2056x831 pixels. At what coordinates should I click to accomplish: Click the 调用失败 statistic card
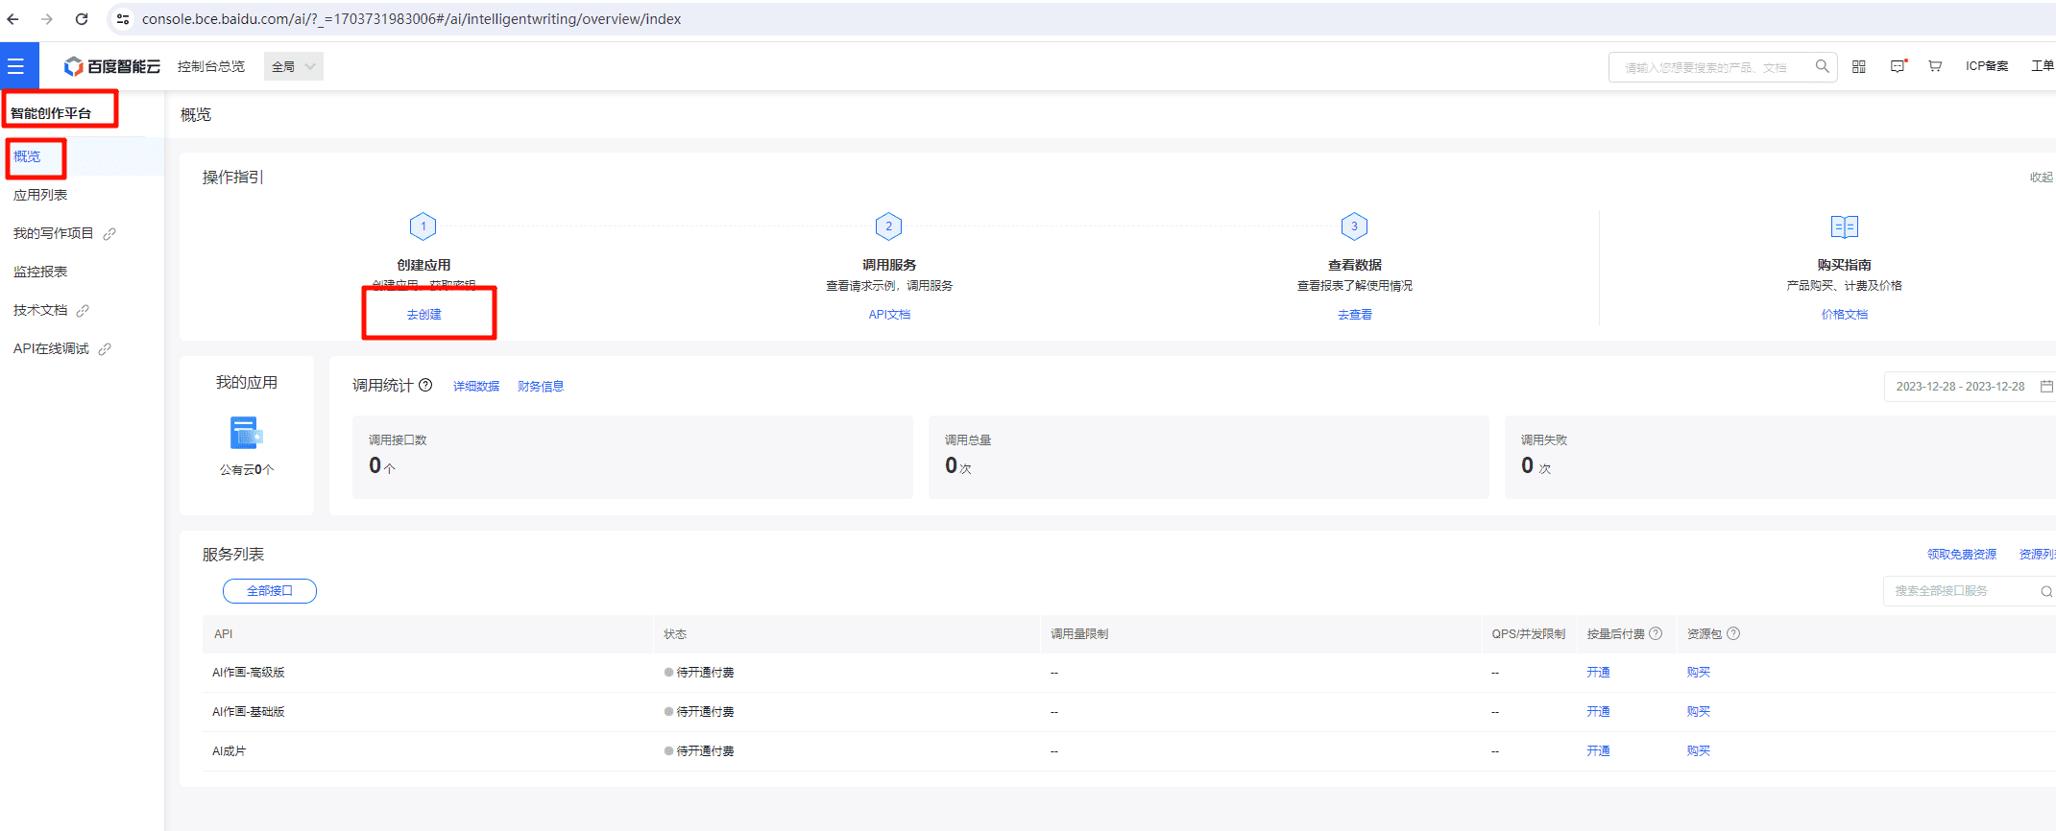click(1780, 457)
